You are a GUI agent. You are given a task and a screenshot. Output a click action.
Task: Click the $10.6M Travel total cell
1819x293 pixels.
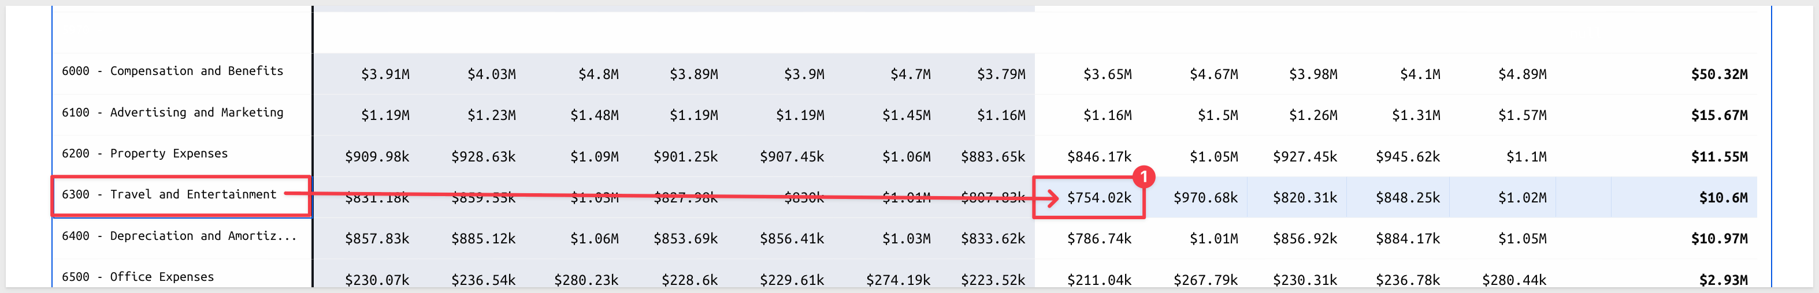(1723, 198)
